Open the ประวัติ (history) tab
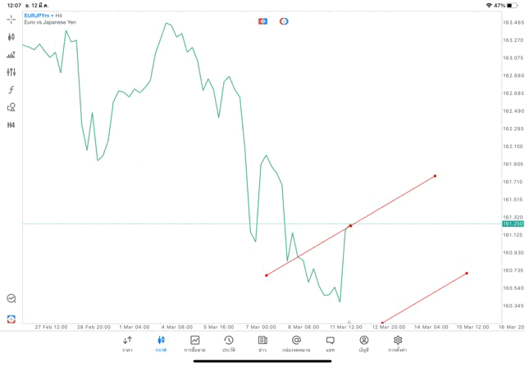 [229, 344]
